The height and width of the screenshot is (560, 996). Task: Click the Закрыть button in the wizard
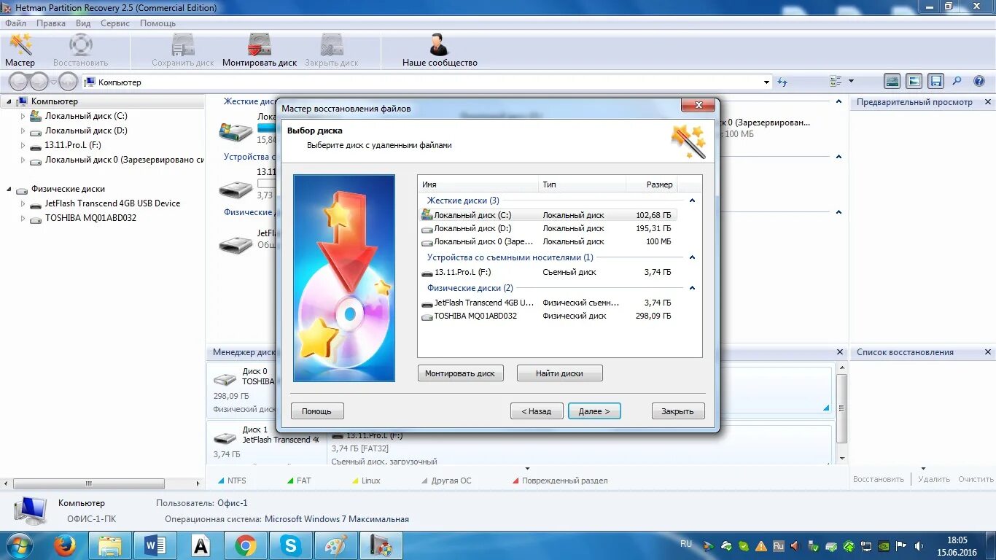(678, 411)
